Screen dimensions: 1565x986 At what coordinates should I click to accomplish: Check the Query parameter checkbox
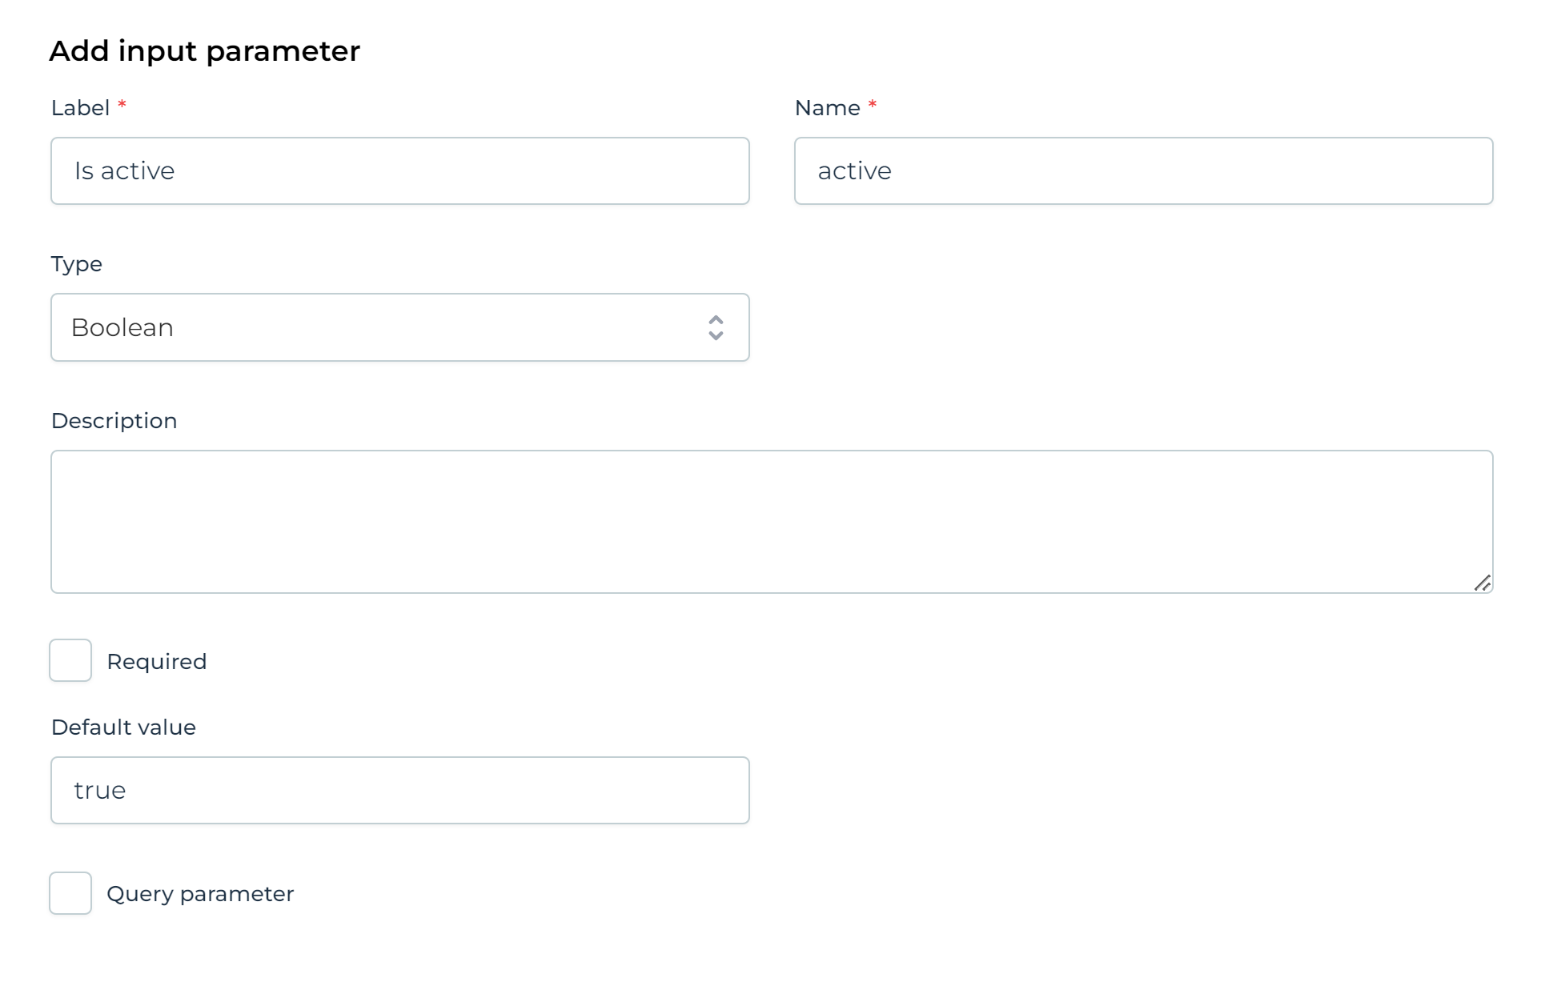click(70, 893)
